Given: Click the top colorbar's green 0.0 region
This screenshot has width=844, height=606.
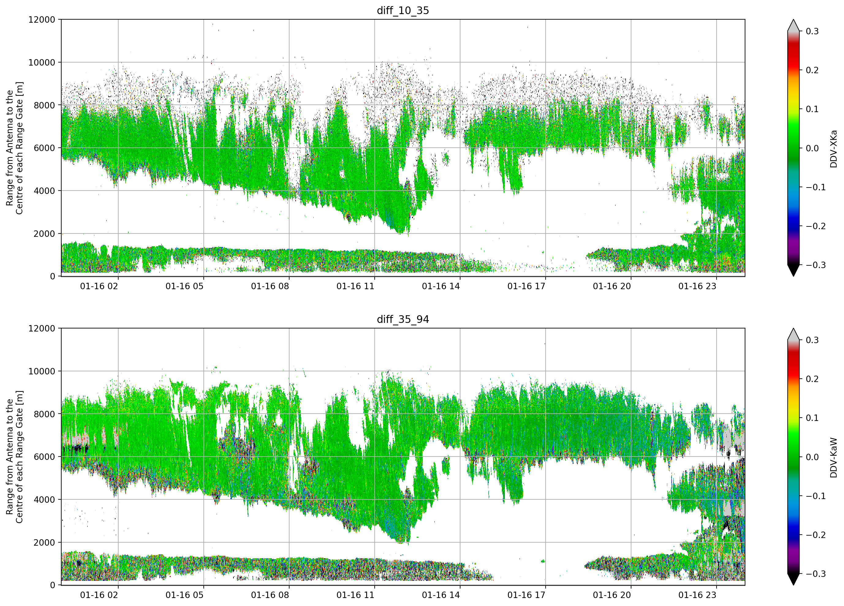Looking at the screenshot, I should click(x=793, y=148).
